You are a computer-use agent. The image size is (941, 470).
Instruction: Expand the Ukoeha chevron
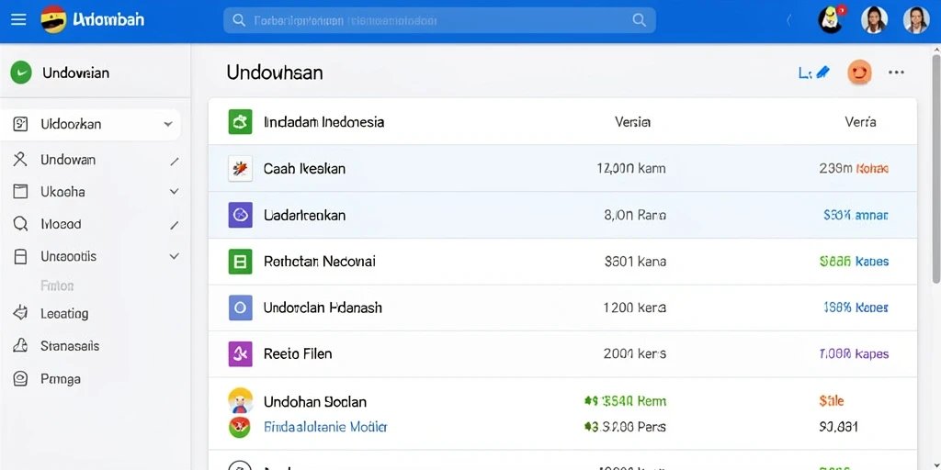click(x=174, y=192)
